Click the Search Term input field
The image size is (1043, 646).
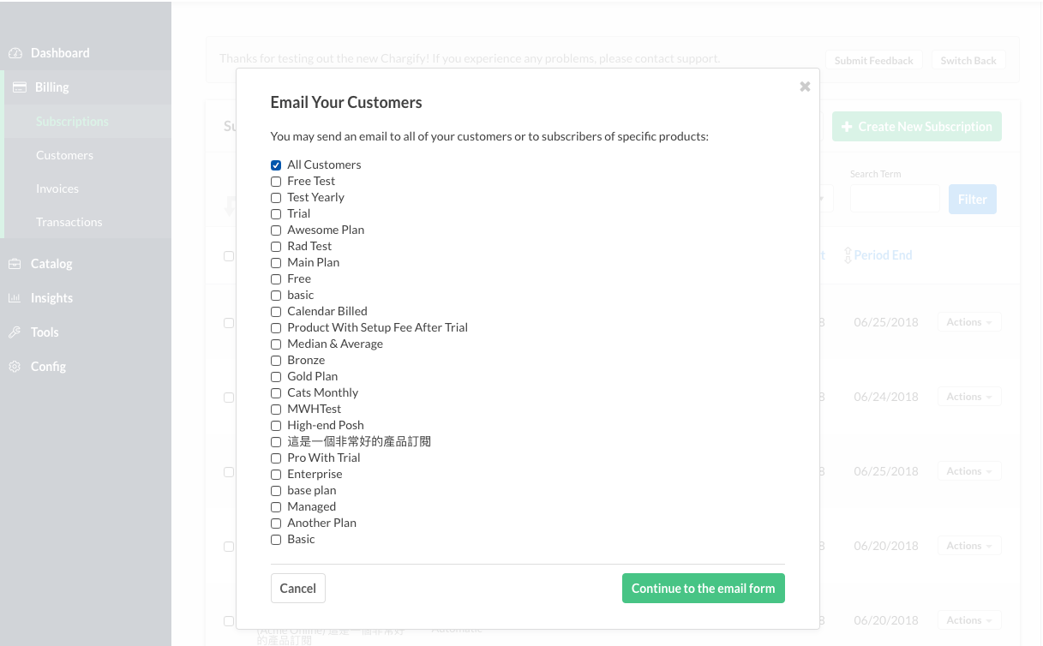click(895, 199)
